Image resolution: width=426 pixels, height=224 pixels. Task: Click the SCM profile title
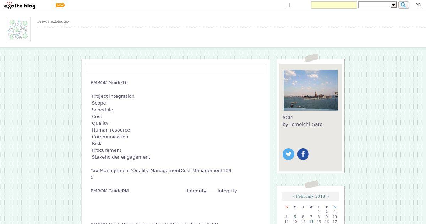coord(288,117)
